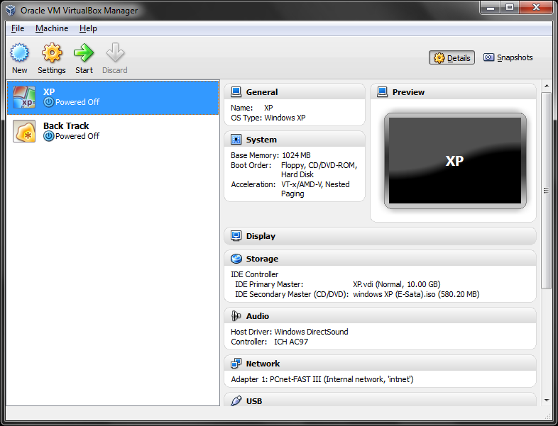Maximize the VirtualBox Manager window
Image resolution: width=558 pixels, height=426 pixels.
click(x=510, y=7)
